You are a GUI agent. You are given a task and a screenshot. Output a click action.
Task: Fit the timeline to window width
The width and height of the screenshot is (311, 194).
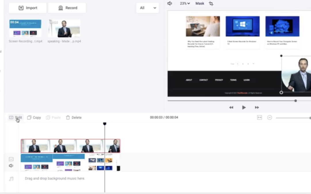(x=259, y=118)
